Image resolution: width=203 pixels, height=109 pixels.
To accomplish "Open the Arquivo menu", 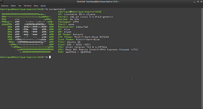I will [x=5, y=6].
